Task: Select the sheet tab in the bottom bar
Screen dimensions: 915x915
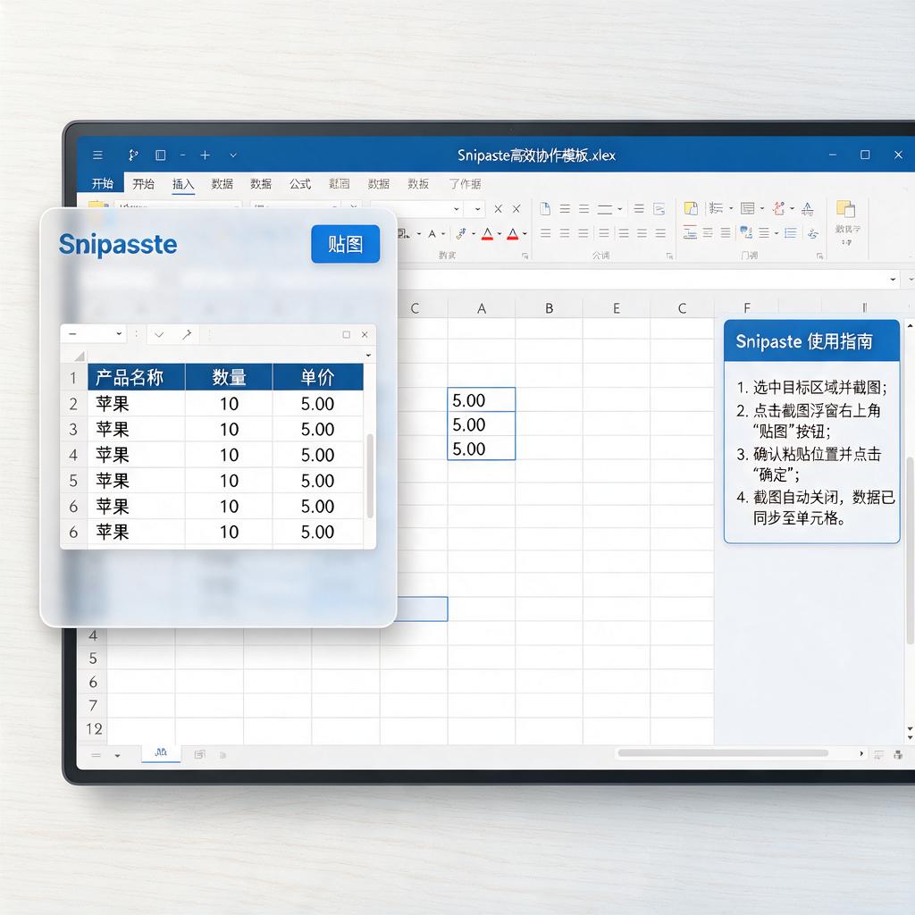Action: (x=161, y=752)
